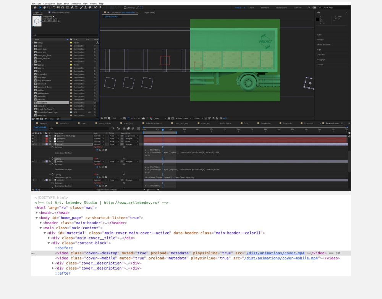This screenshot has height=299, width=382.
Task: Select the Pen tool
Action: (x=72, y=7)
